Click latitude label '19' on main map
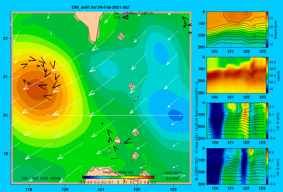 [6, 154]
